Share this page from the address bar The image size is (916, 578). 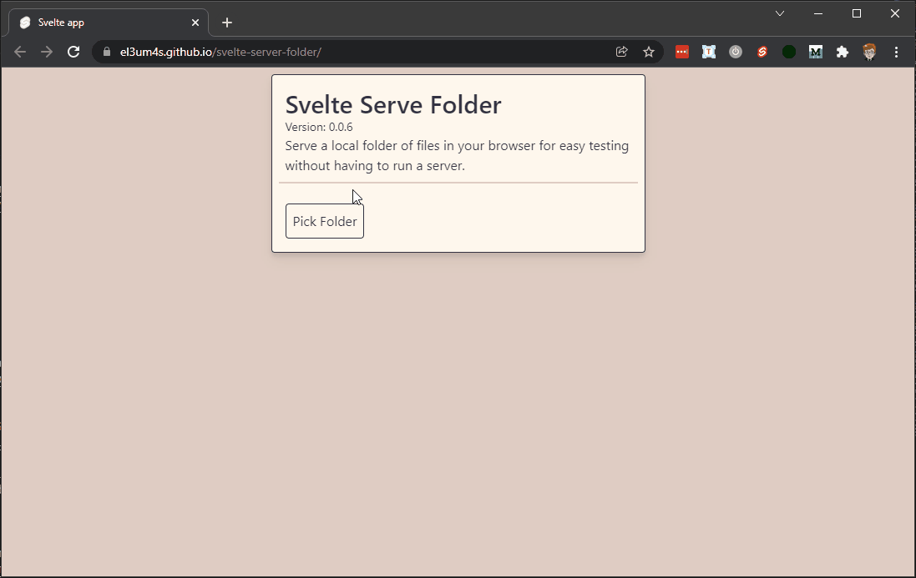(621, 52)
